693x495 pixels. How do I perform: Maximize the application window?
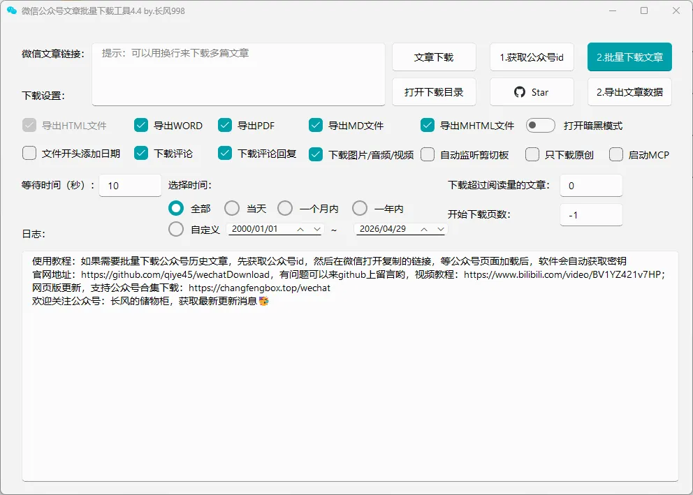644,10
